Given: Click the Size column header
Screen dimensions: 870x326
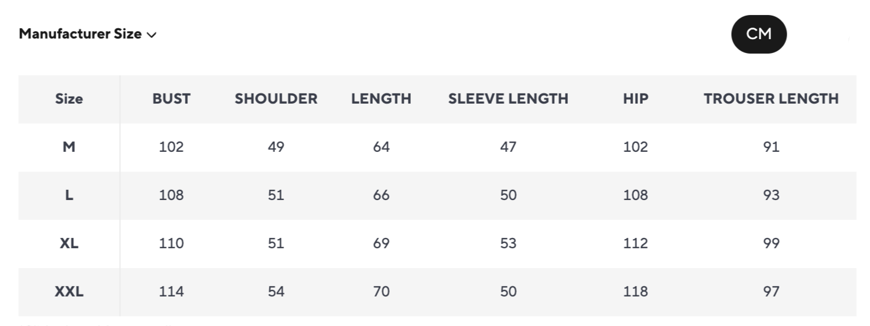Looking at the screenshot, I should point(69,99).
